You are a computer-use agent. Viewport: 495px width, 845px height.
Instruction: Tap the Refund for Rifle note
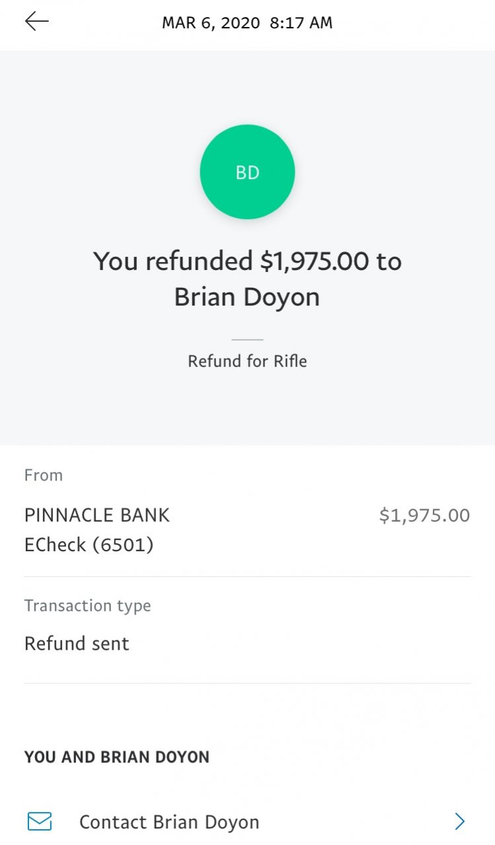247,361
